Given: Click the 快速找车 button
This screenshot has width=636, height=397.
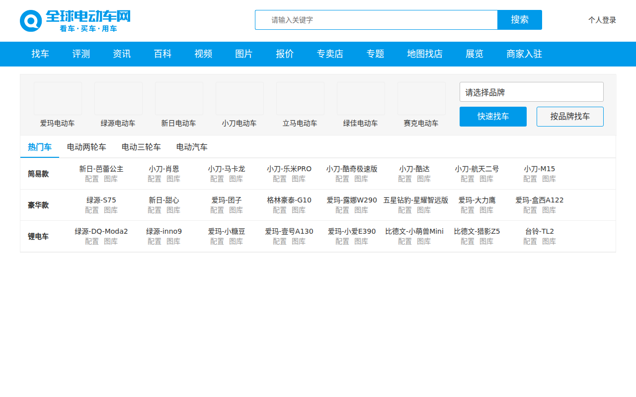Looking at the screenshot, I should point(493,117).
